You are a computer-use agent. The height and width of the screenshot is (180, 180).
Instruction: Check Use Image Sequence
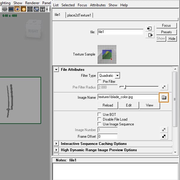pyautogui.click(x=99, y=124)
